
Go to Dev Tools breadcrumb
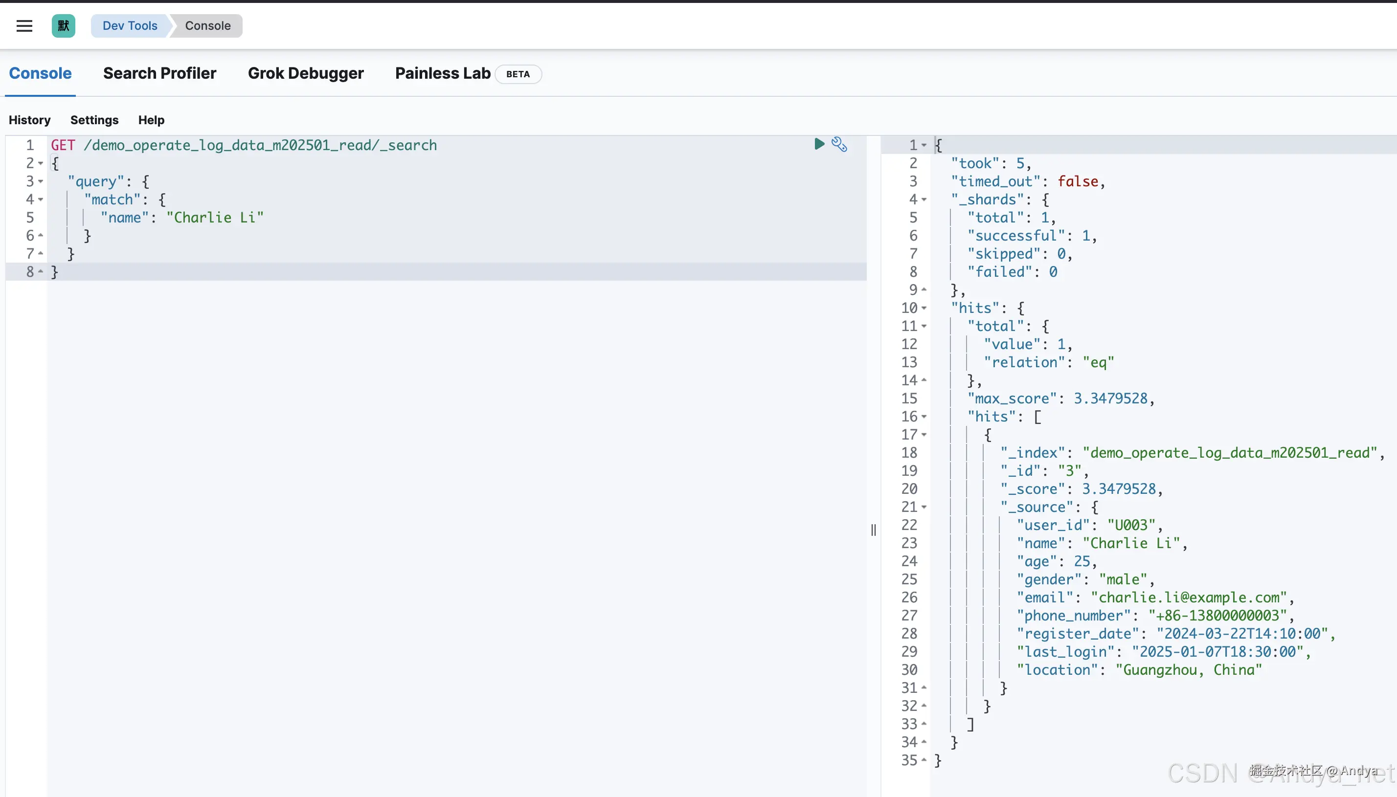[x=130, y=26]
